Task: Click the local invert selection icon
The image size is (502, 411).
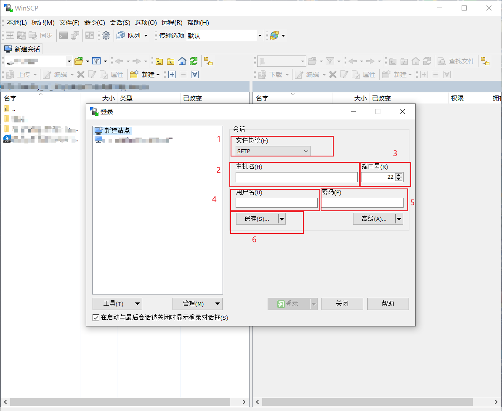Action: coord(195,74)
